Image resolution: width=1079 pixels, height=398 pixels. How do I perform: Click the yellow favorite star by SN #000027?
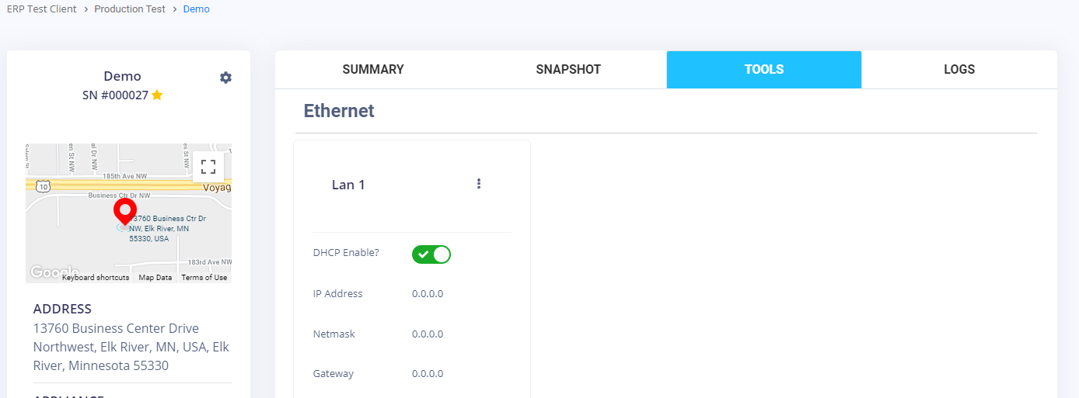(x=157, y=95)
